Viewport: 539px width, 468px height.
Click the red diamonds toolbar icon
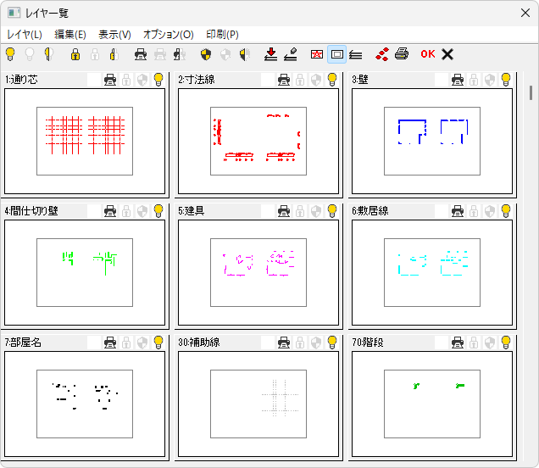382,54
